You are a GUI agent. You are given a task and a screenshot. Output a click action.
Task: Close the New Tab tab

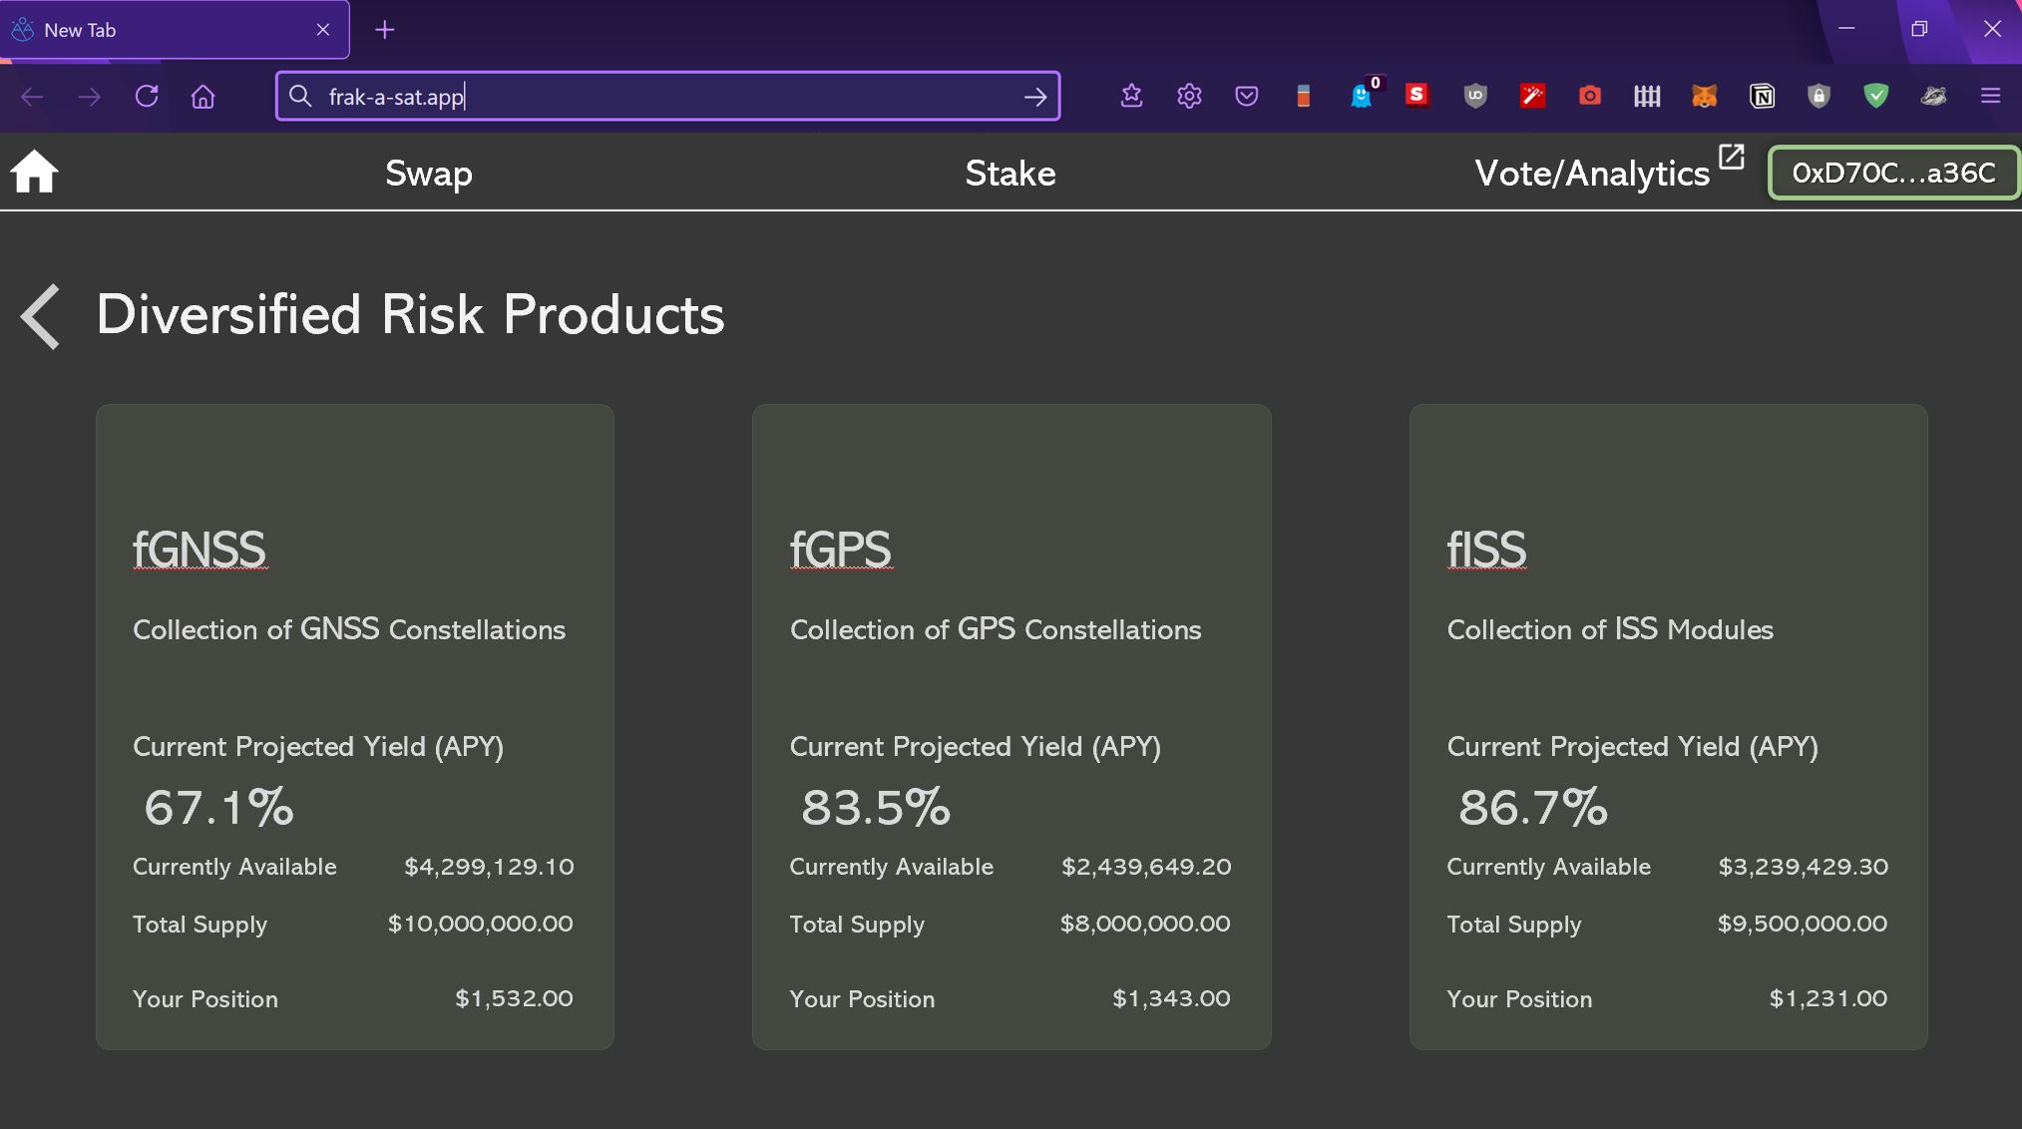pyautogui.click(x=323, y=30)
